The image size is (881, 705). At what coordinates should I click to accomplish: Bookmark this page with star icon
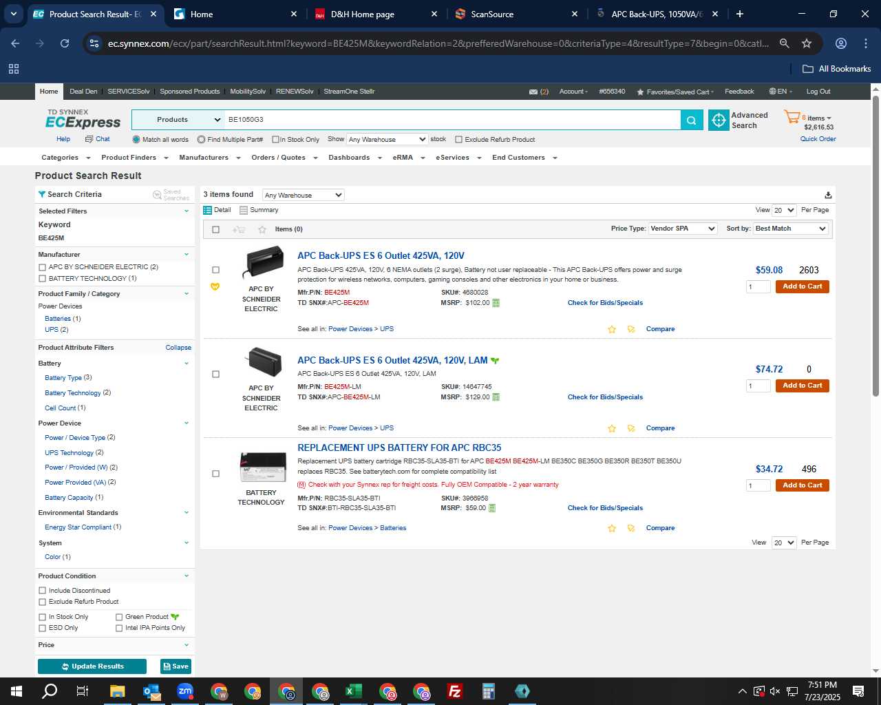point(807,43)
